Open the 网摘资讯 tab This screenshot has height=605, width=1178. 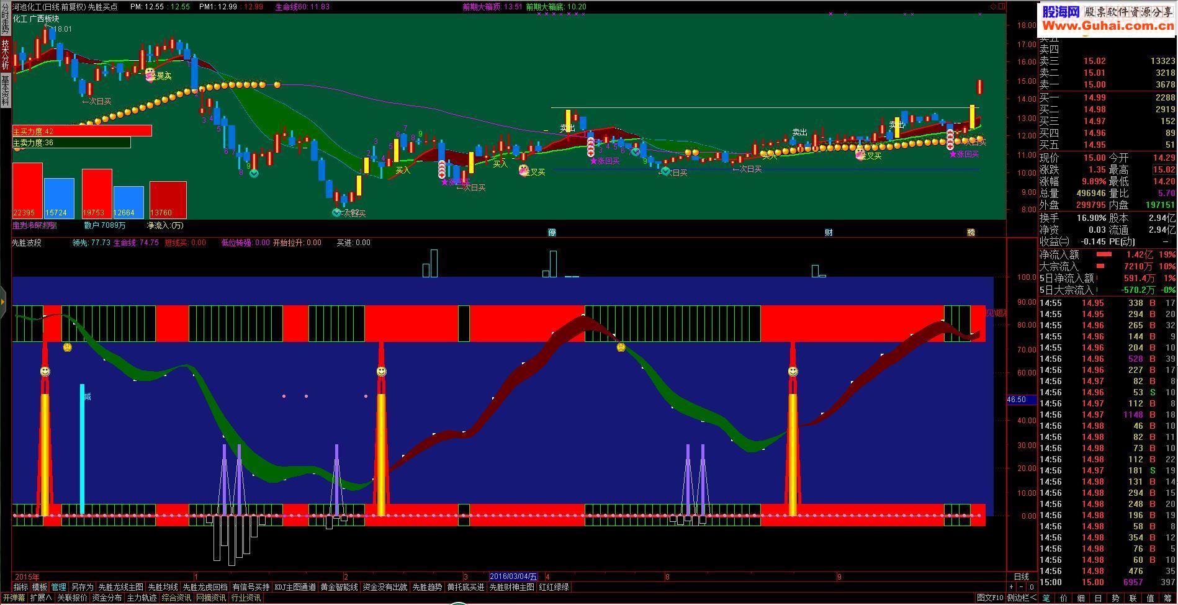pyautogui.click(x=211, y=598)
